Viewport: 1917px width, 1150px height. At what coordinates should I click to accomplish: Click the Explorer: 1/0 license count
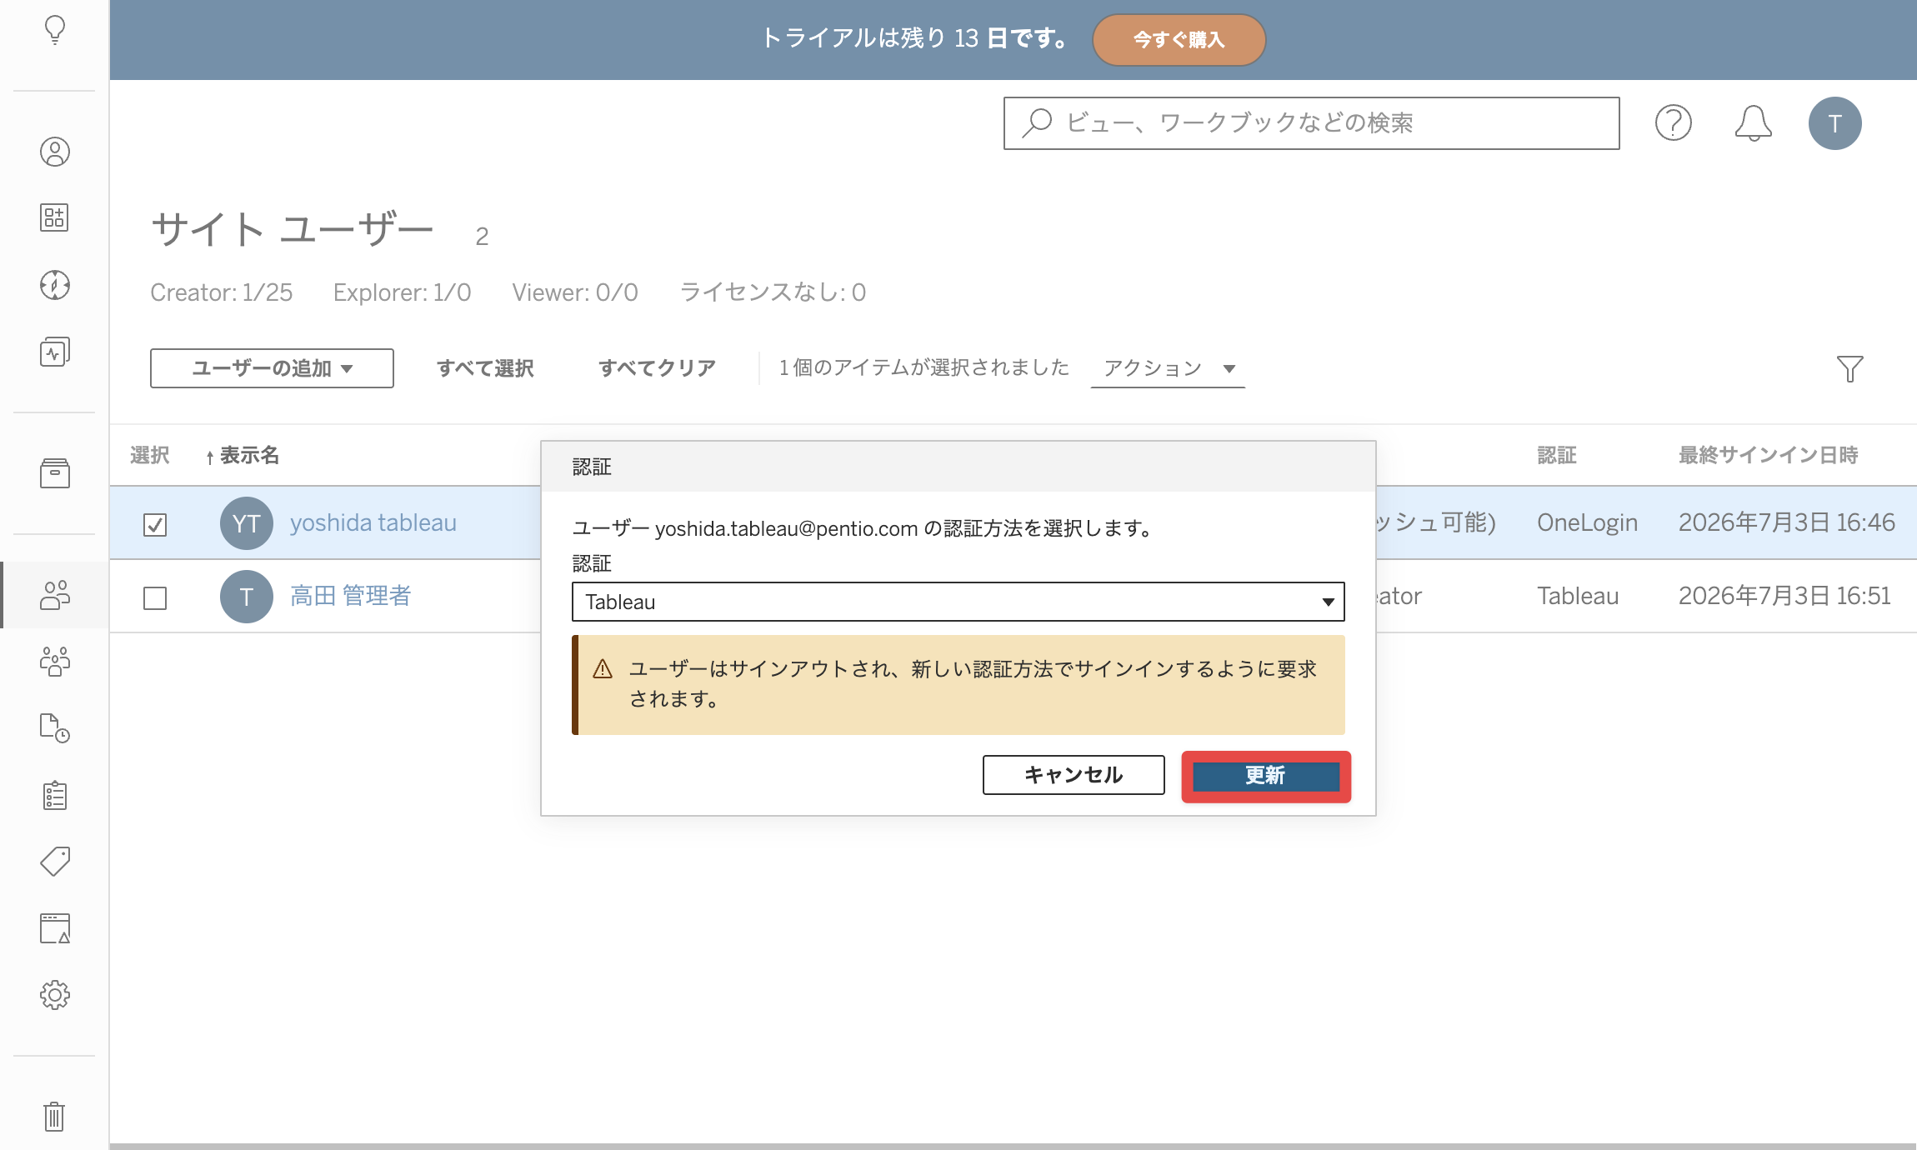click(403, 292)
